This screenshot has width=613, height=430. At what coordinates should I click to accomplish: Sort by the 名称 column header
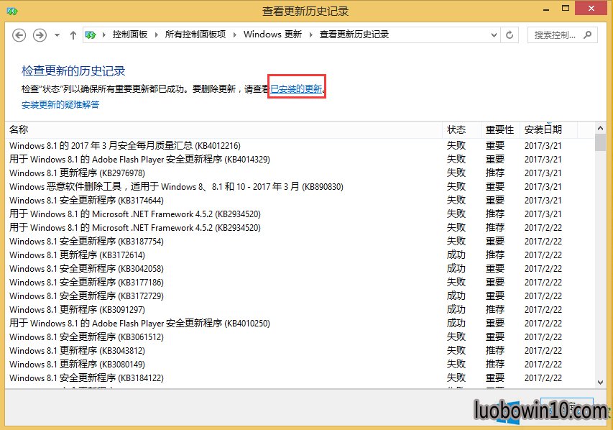coord(224,129)
